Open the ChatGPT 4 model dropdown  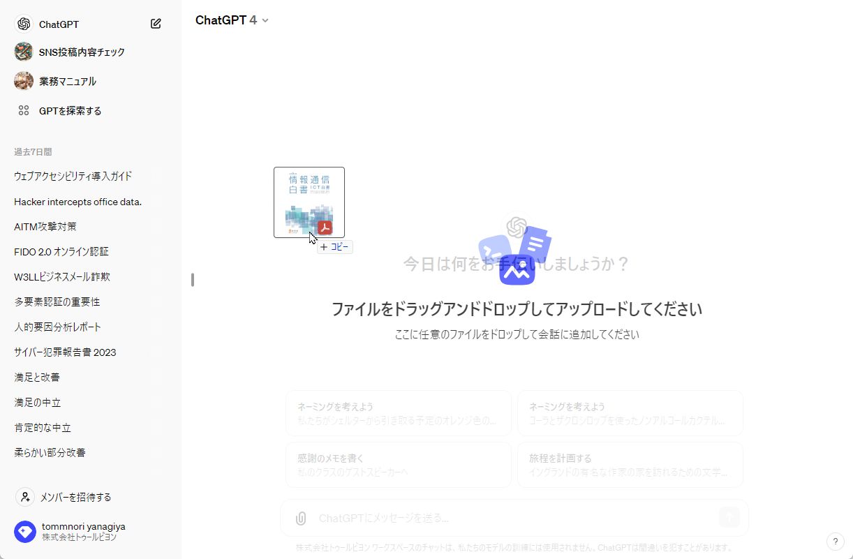pyautogui.click(x=232, y=20)
